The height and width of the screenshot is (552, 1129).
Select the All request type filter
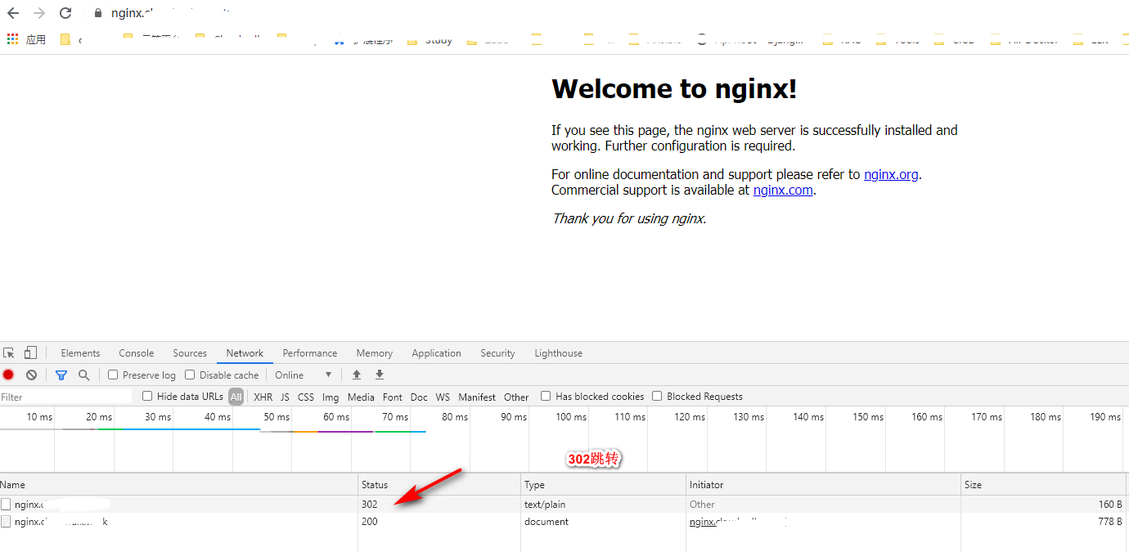tap(236, 397)
